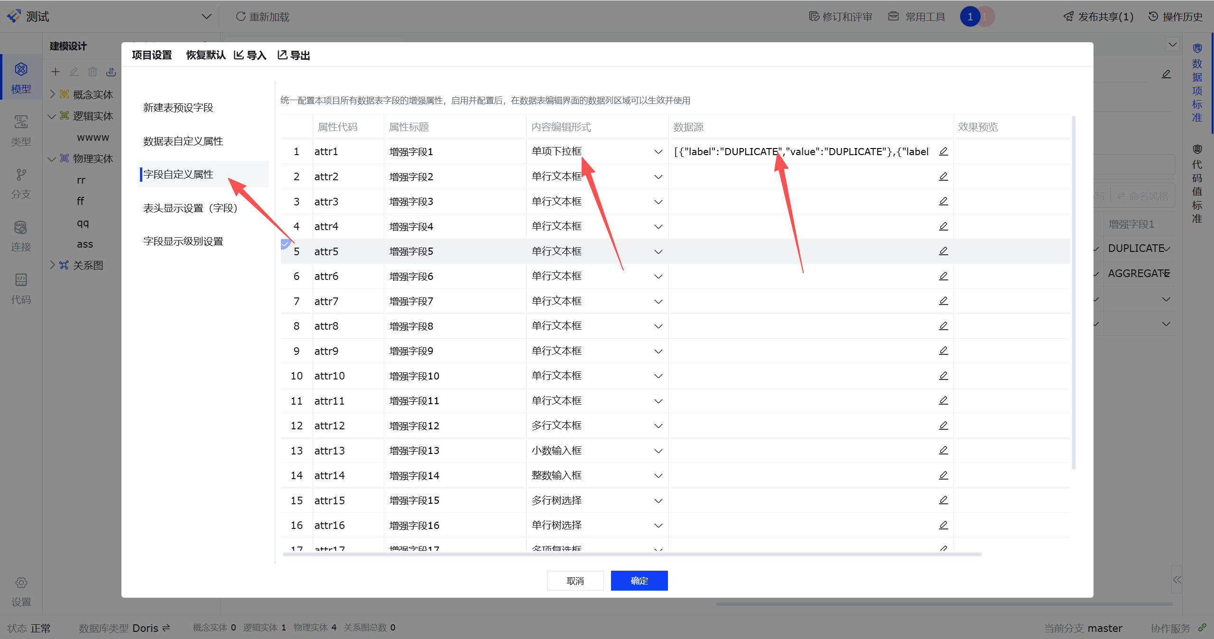Click the 导入 import icon
The width and height of the screenshot is (1214, 639).
coord(239,55)
